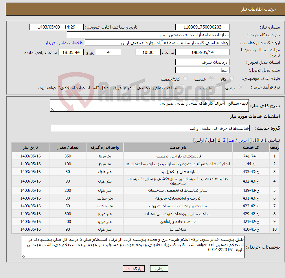
Task: Click service code ج-42-422
Action: (x=251, y=206)
